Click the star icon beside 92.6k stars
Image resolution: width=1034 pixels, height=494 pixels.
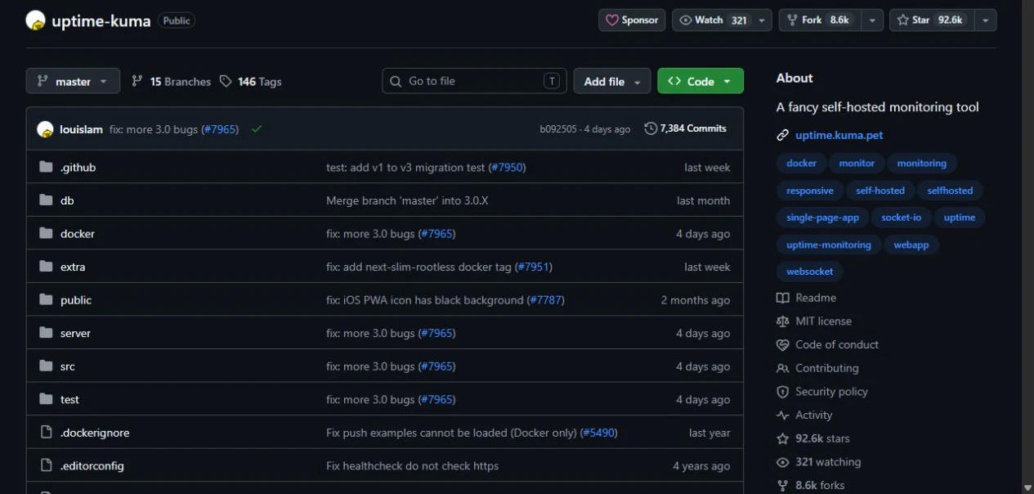click(782, 439)
